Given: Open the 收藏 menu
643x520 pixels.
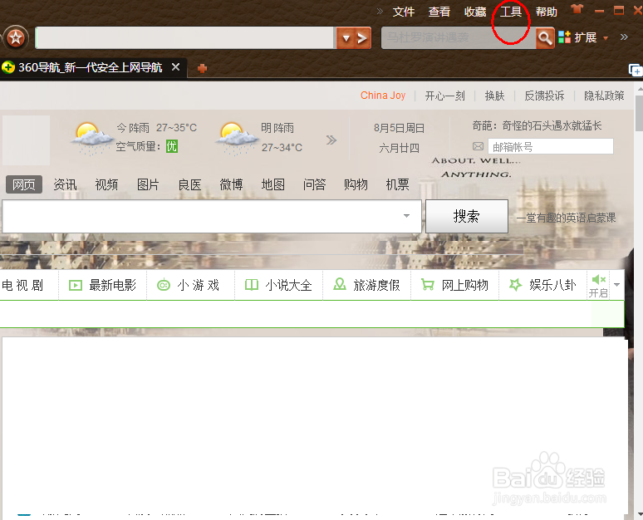Looking at the screenshot, I should 475,12.
